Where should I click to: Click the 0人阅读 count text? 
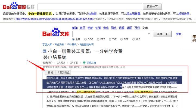[x=61, y=63]
